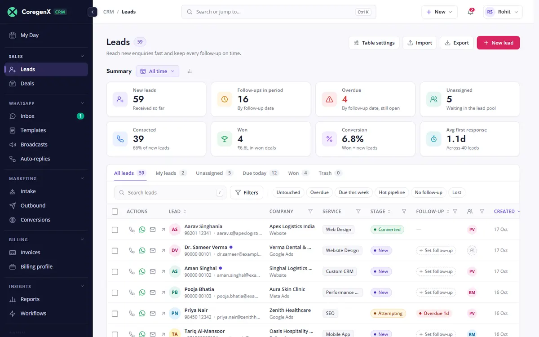Tick the select-all checkbox in table header
Screen dimensions: 539x337
115,211
